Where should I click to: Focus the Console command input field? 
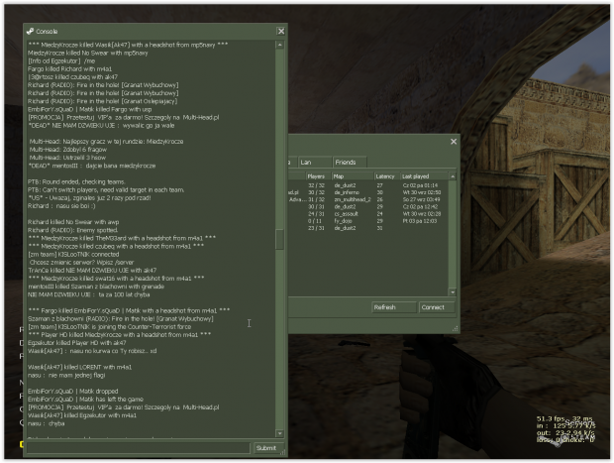pos(139,448)
